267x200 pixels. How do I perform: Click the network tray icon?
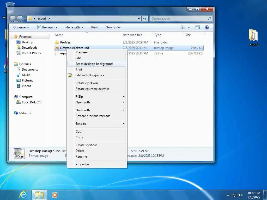[x=234, y=195]
